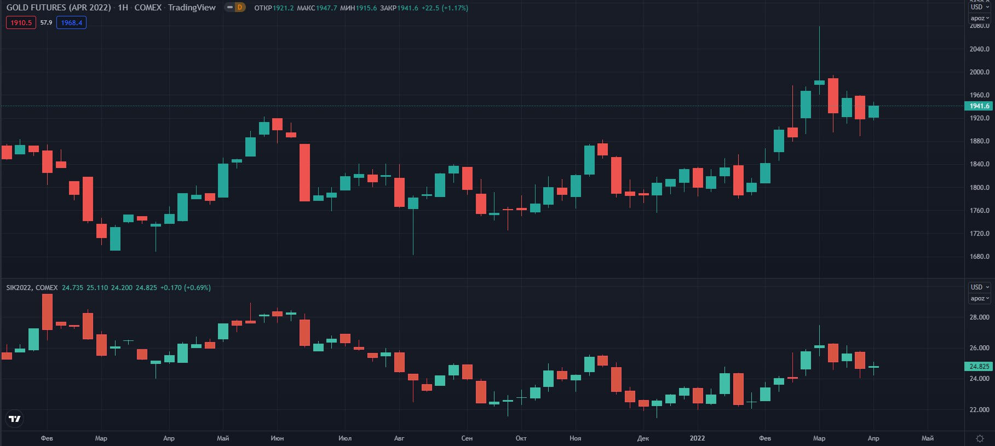The image size is (995, 446).
Task: Click the 2000.0 level on price scale
Action: [979, 72]
